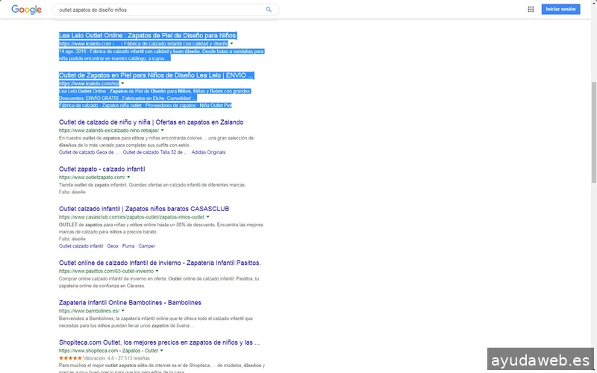Click the Puma sitelink under Casasclub
Viewport: 597px width, 373px height.
tap(128, 245)
